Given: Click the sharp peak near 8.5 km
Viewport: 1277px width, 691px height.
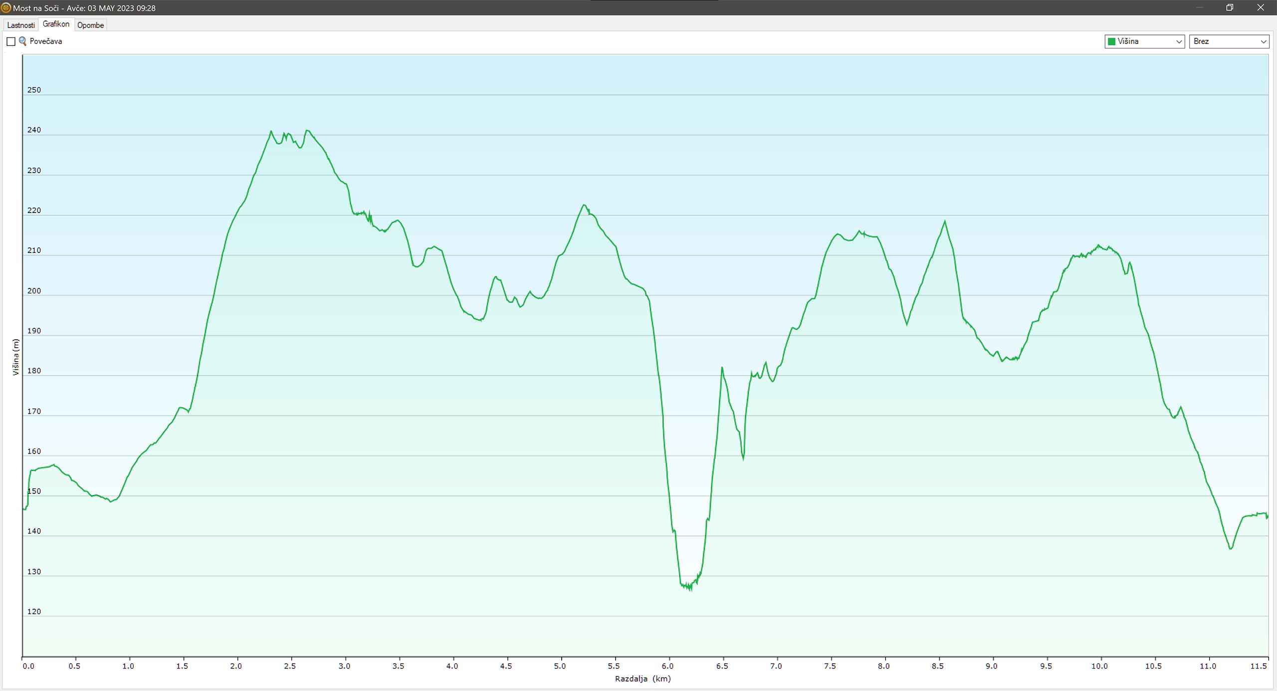Looking at the screenshot, I should coord(945,222).
